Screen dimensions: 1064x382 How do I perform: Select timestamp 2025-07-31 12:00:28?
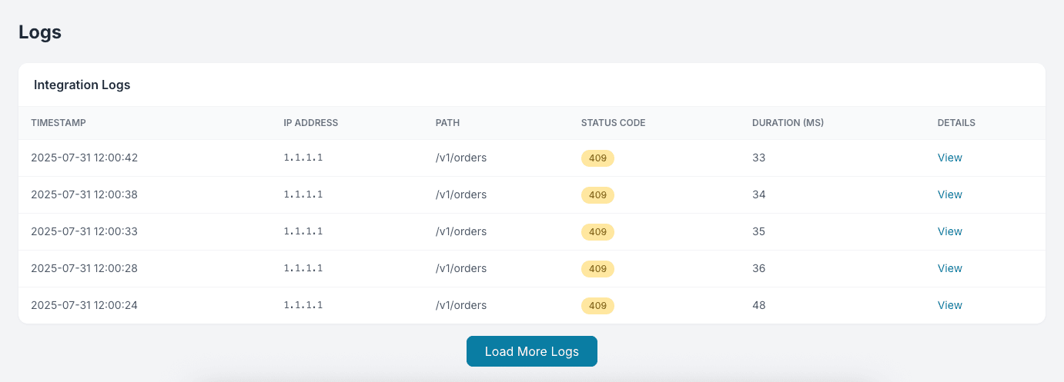coord(85,268)
